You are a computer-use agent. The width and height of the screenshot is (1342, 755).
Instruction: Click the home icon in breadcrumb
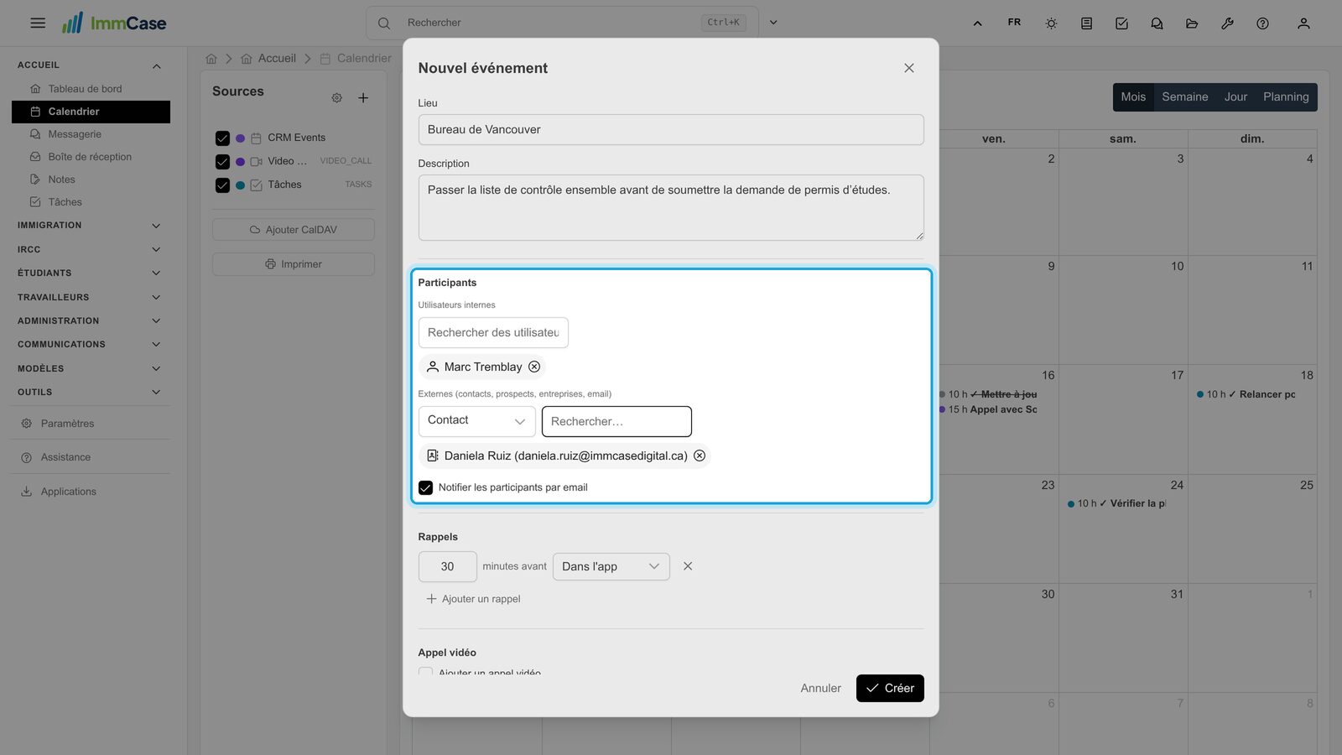click(211, 59)
